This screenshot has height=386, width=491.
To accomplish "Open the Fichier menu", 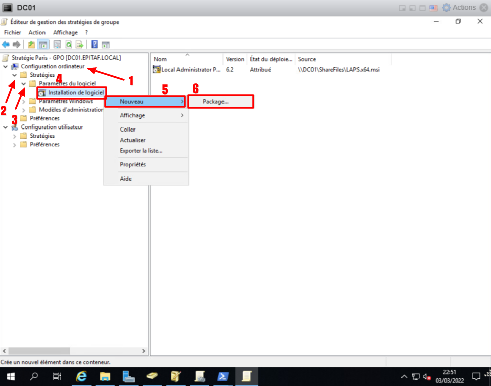I will [x=12, y=33].
